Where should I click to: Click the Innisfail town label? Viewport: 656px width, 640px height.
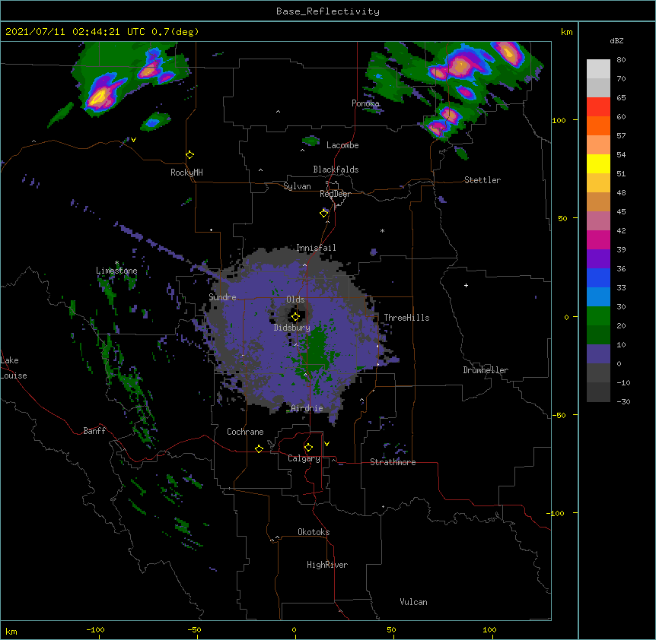click(x=316, y=248)
